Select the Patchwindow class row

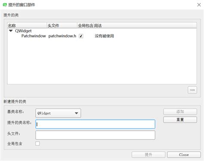(102, 36)
